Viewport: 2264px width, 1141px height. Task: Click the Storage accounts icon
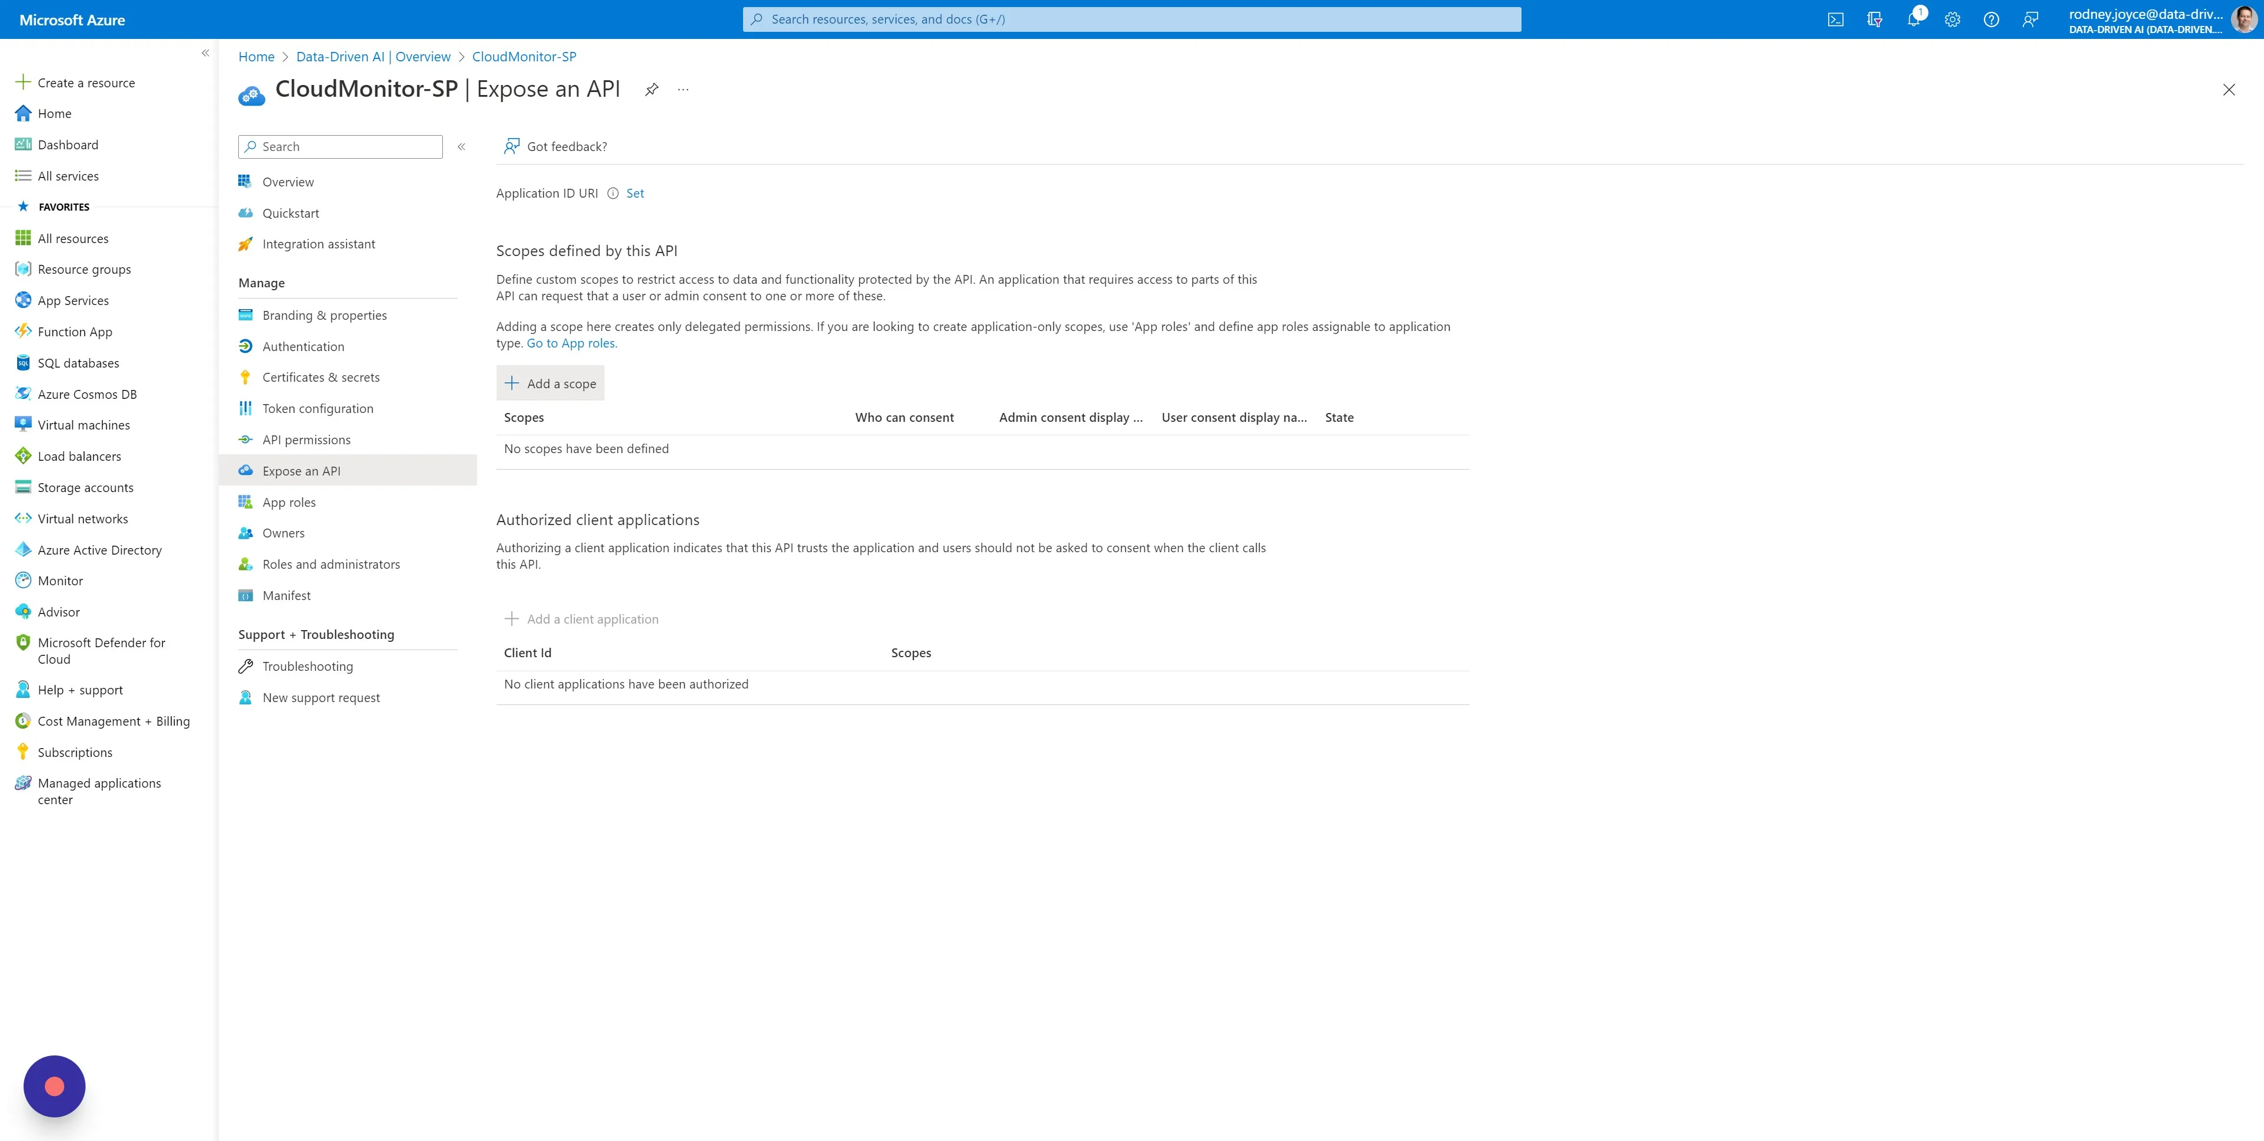(x=24, y=487)
